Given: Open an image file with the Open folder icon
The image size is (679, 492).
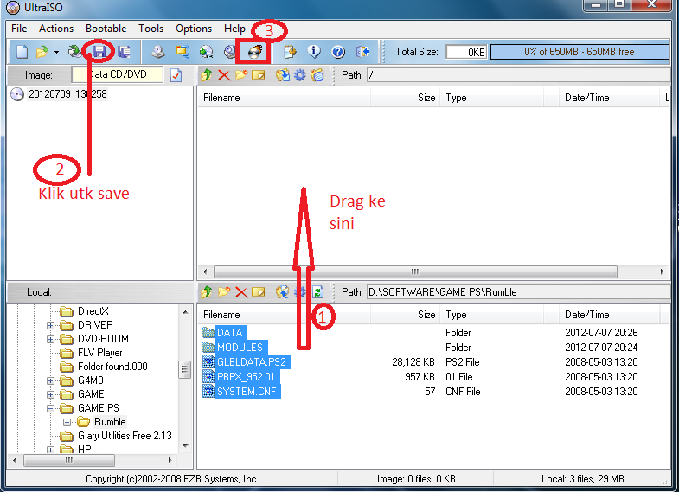Looking at the screenshot, I should (x=42, y=52).
